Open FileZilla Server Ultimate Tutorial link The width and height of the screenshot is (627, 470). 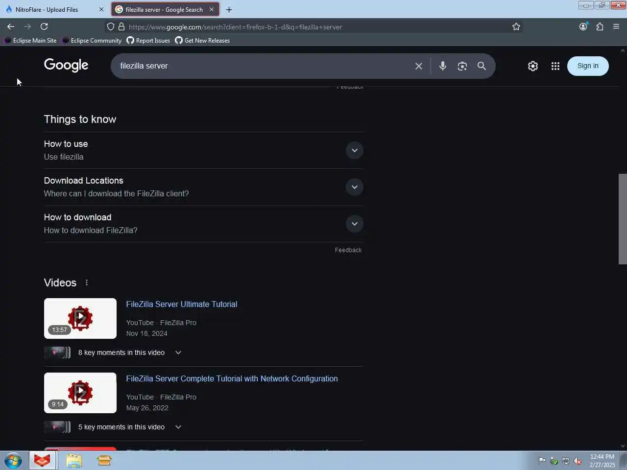pyautogui.click(x=182, y=304)
